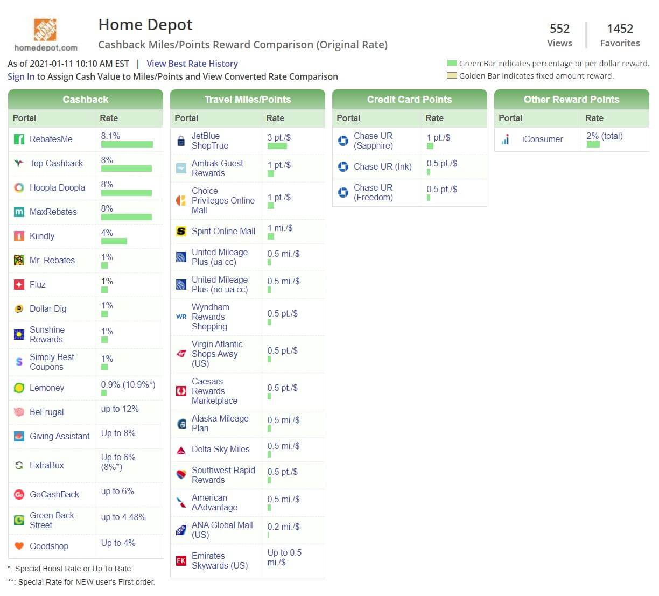Click the Caesars Rewards icon
Viewport: 659px width, 596px height.
(181, 391)
